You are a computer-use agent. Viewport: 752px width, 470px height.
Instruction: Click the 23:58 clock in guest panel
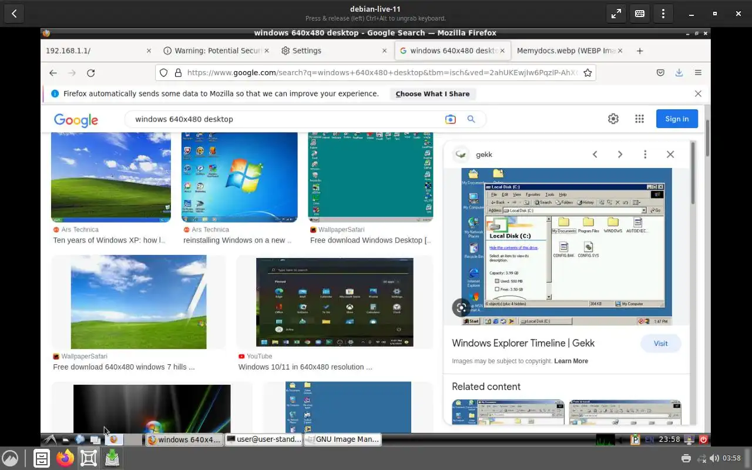[x=670, y=439]
